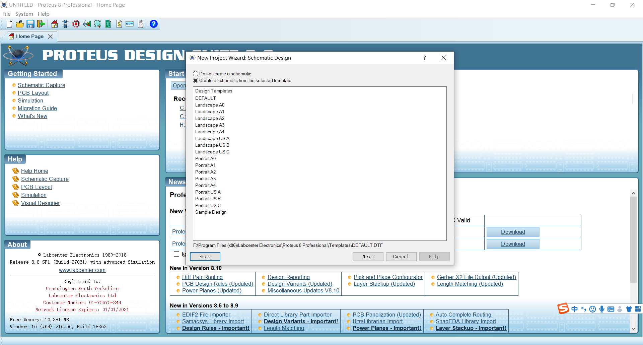The height and width of the screenshot is (345, 643).
Task: Click the Sogou input method S logo
Action: [x=563, y=308]
